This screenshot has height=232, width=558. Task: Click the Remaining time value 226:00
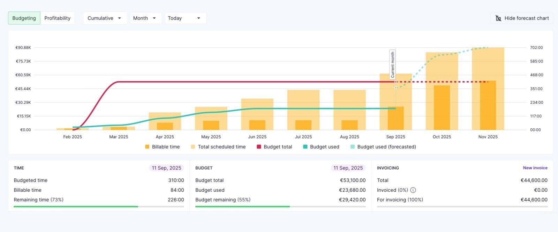176,200
